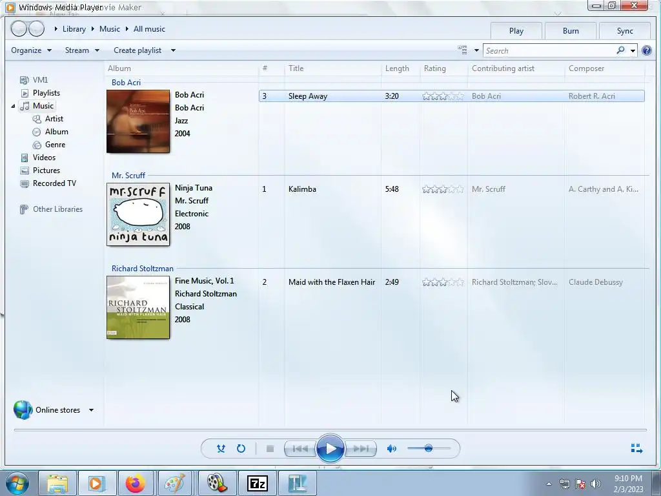
Task: Adjust the volume slider
Action: [x=429, y=448]
